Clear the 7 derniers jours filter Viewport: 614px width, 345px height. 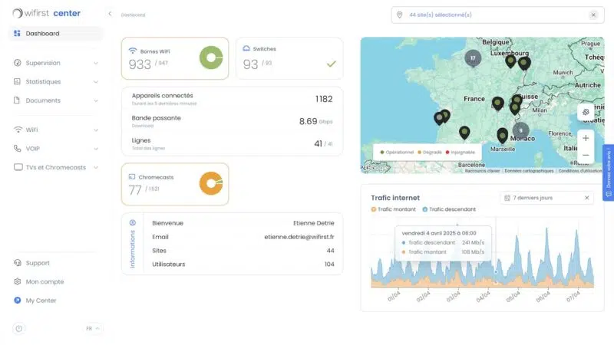[586, 198]
